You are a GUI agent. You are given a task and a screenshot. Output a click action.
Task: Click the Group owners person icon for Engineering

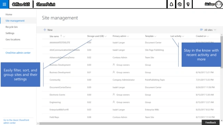(114, 102)
